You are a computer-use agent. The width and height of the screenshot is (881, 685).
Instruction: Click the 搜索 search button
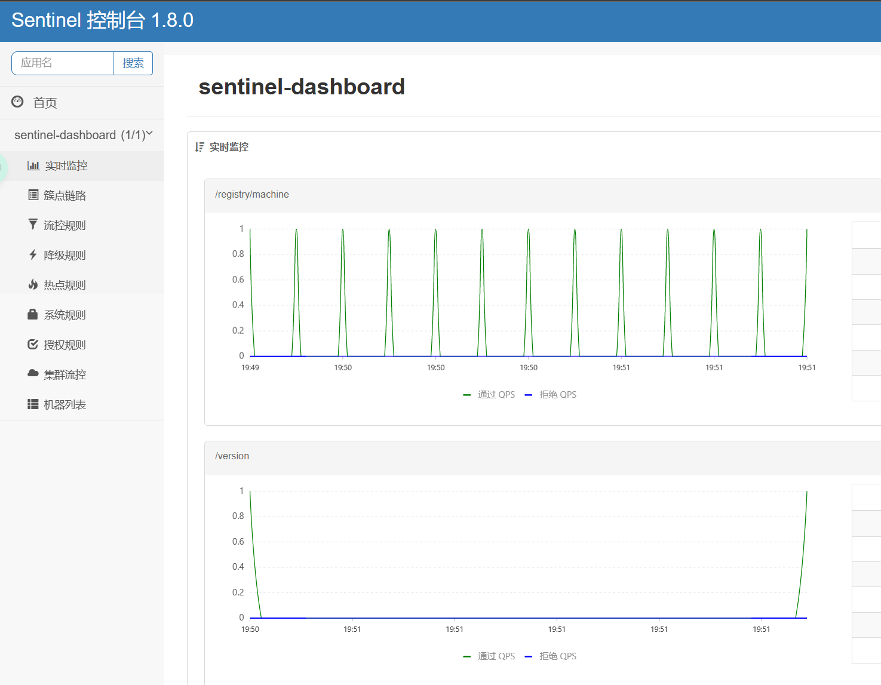[133, 63]
